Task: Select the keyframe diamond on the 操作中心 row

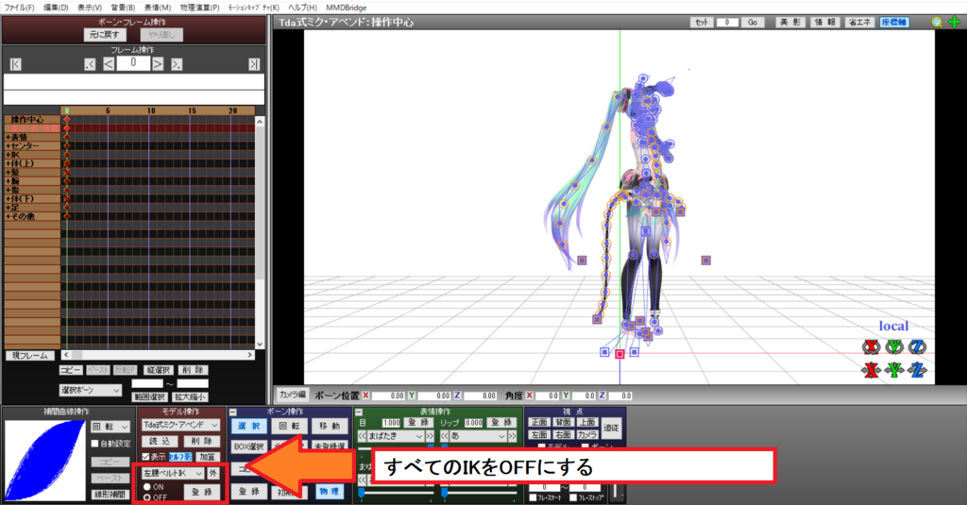Action: tap(67, 120)
